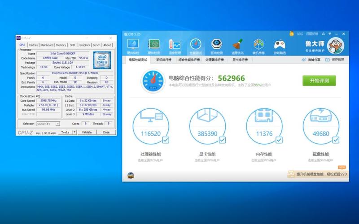Viewport: 359px width, 224px height.
Task: Uncheck the disk performance checkbox
Action: pos(336,140)
